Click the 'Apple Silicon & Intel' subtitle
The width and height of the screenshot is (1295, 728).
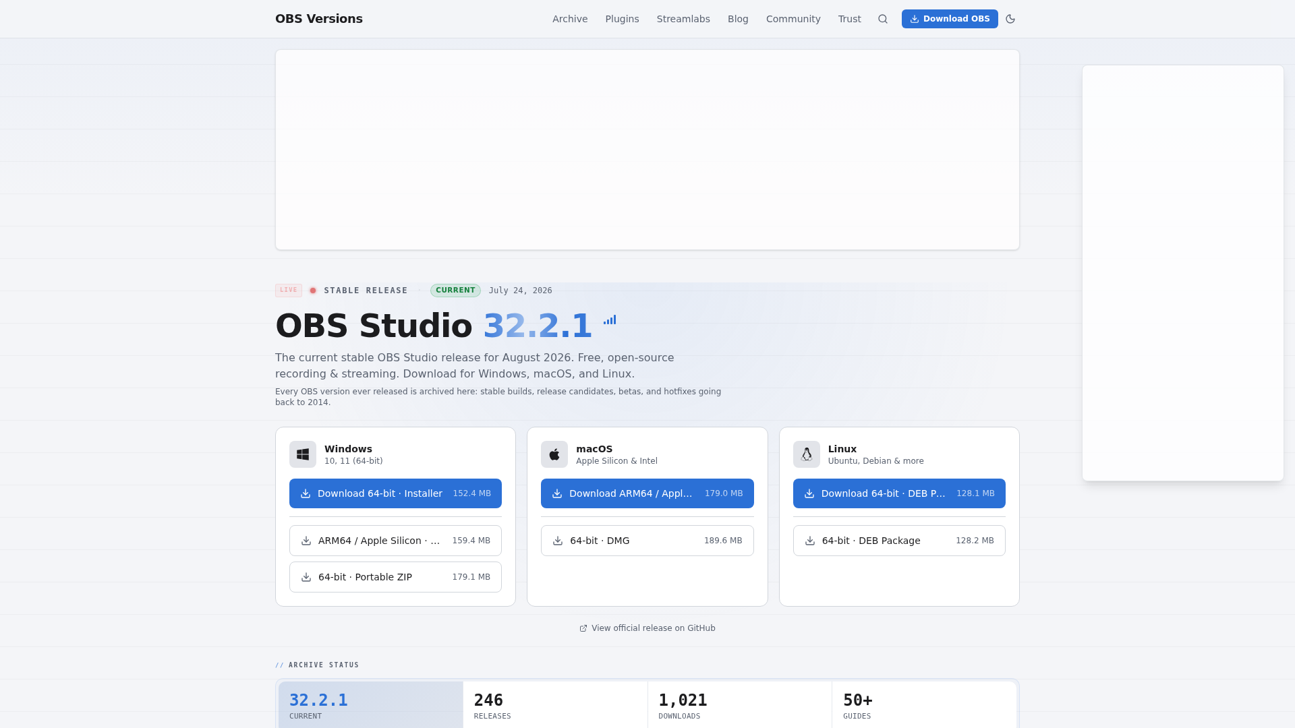pyautogui.click(x=616, y=461)
